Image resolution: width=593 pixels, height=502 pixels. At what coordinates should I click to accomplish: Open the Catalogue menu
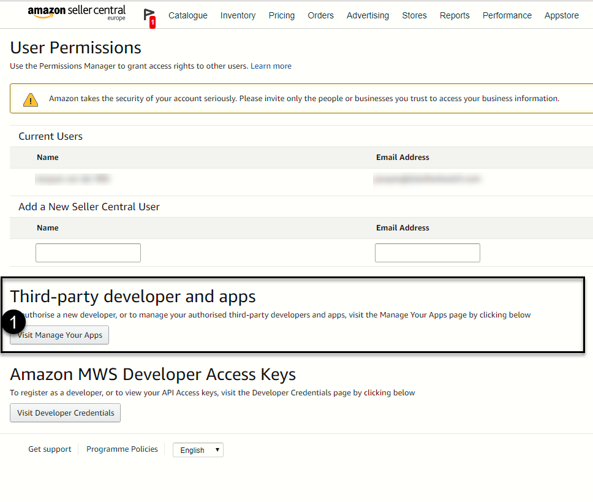188,15
